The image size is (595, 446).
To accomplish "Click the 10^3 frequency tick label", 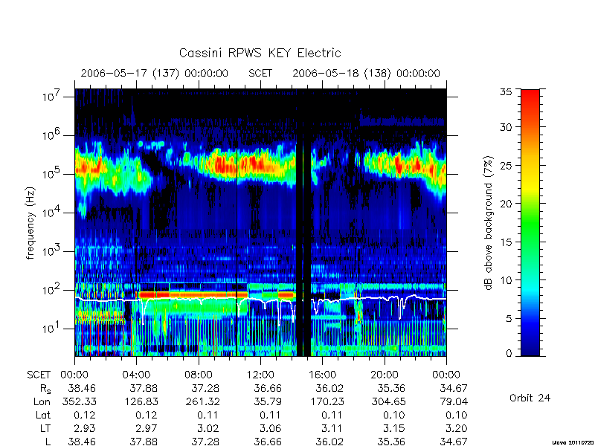I will tap(53, 251).
